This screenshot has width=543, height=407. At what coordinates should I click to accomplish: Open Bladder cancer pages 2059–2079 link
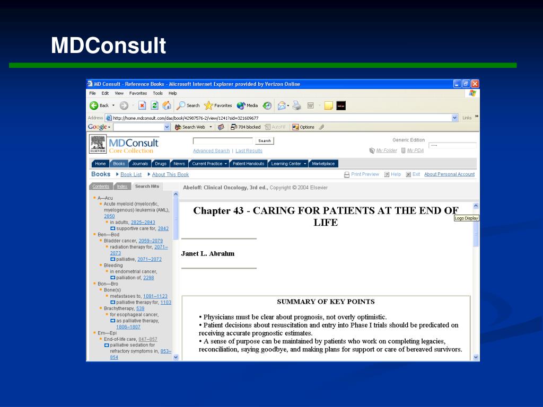[151, 241]
